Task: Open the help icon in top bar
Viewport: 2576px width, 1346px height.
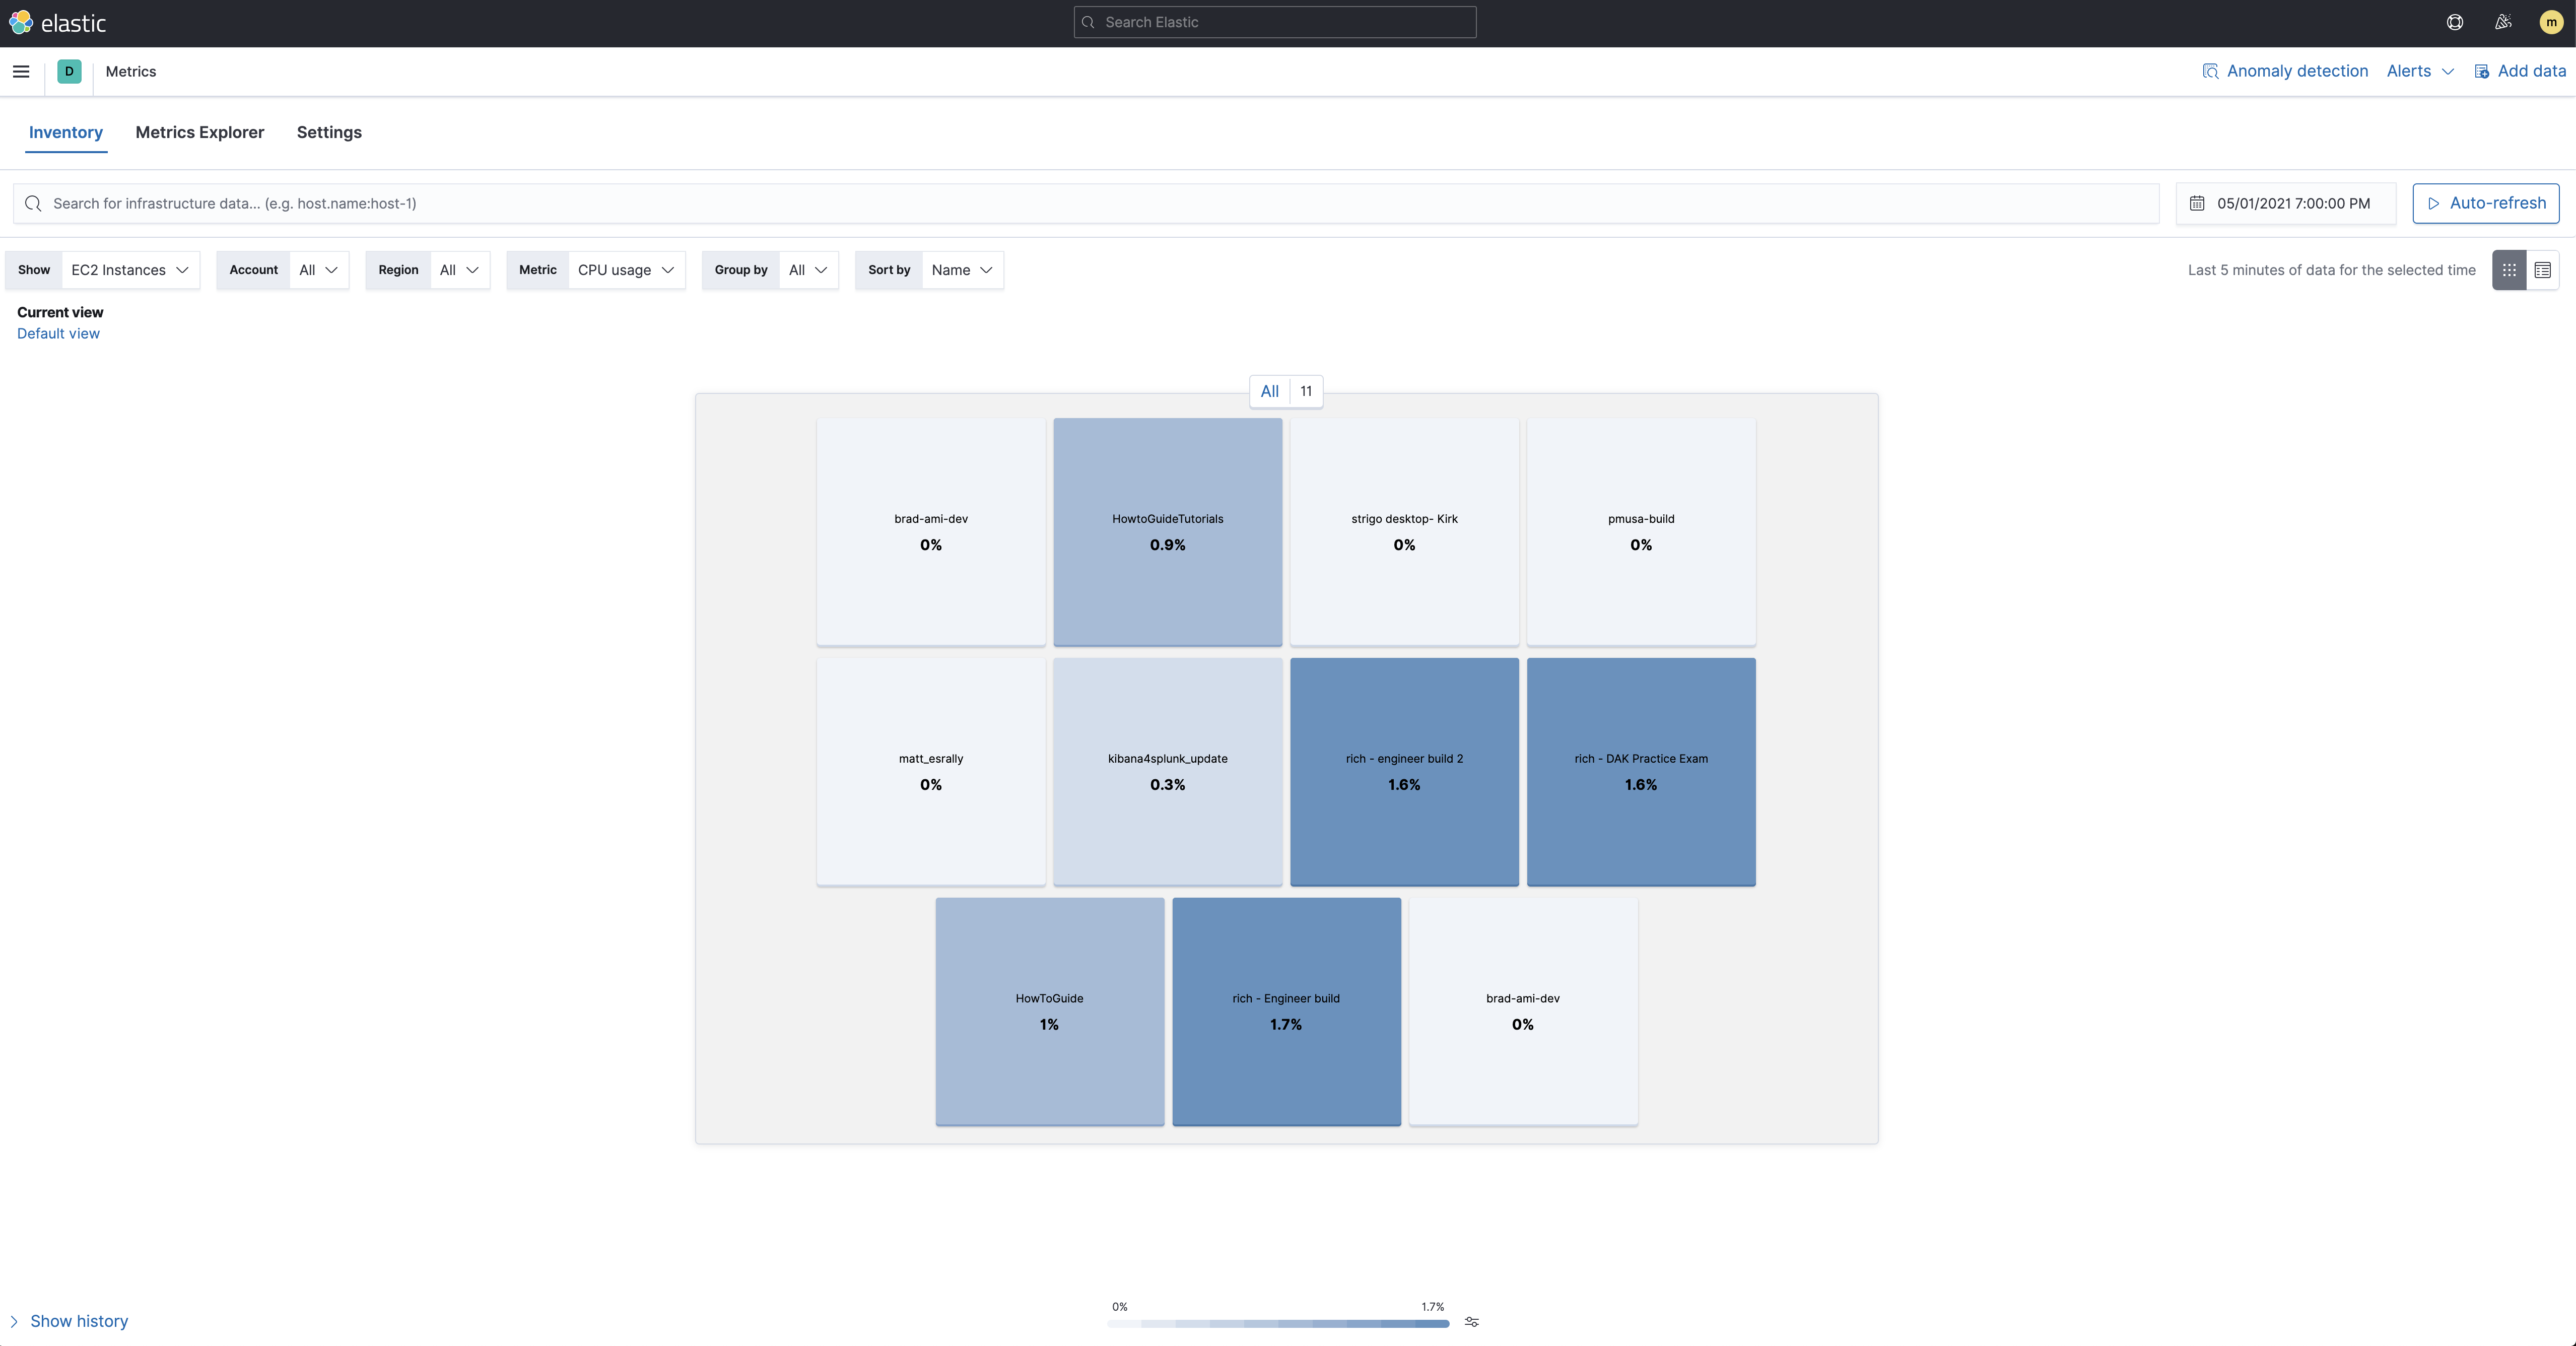Action: tap(2454, 22)
